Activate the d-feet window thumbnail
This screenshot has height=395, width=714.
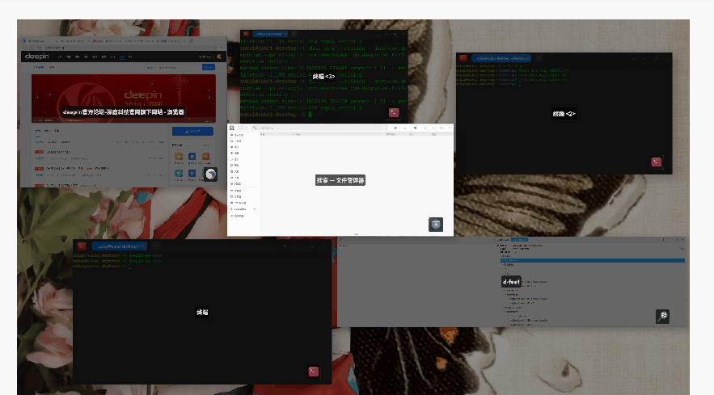coord(511,281)
